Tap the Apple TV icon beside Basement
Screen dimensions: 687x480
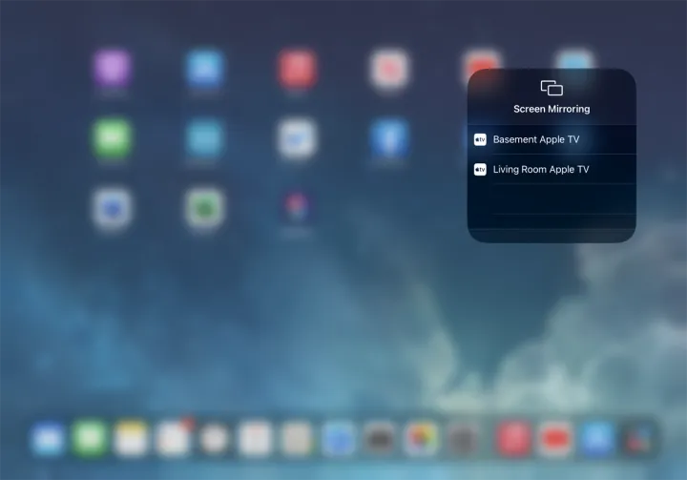coord(481,139)
